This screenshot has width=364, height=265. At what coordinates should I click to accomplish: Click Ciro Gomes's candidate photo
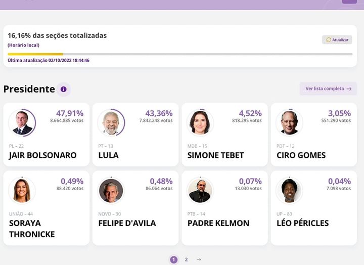[x=289, y=123]
